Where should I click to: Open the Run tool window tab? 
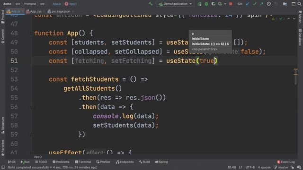coord(25,162)
